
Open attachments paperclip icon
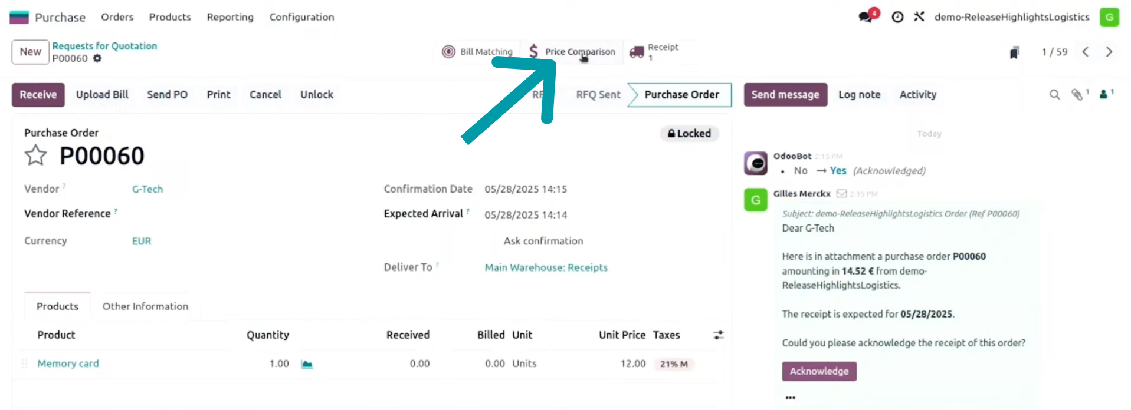(x=1077, y=94)
